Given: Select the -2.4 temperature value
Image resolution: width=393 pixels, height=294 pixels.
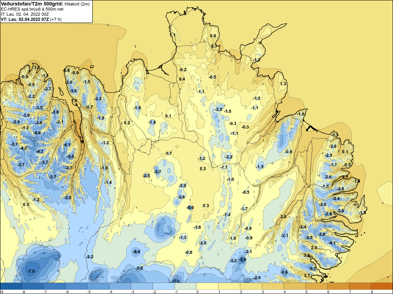Looking at the screenshot, I should pos(303,227).
